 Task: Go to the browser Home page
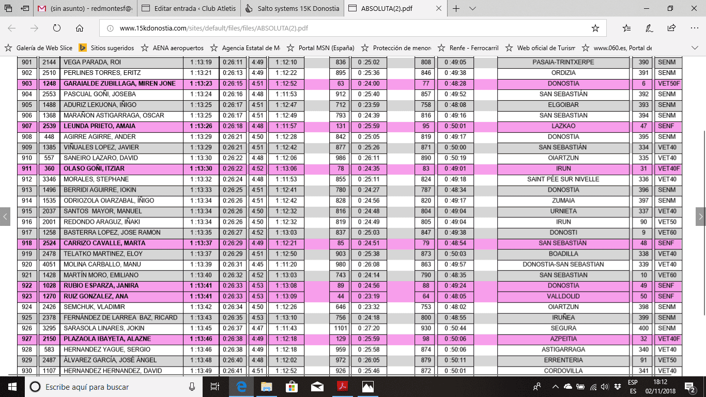[79, 28]
